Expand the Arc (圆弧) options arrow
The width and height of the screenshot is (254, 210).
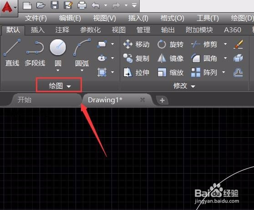click(x=82, y=70)
